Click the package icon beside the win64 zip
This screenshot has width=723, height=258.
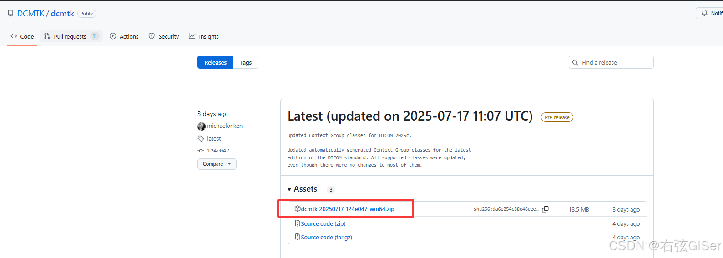pyautogui.click(x=298, y=208)
